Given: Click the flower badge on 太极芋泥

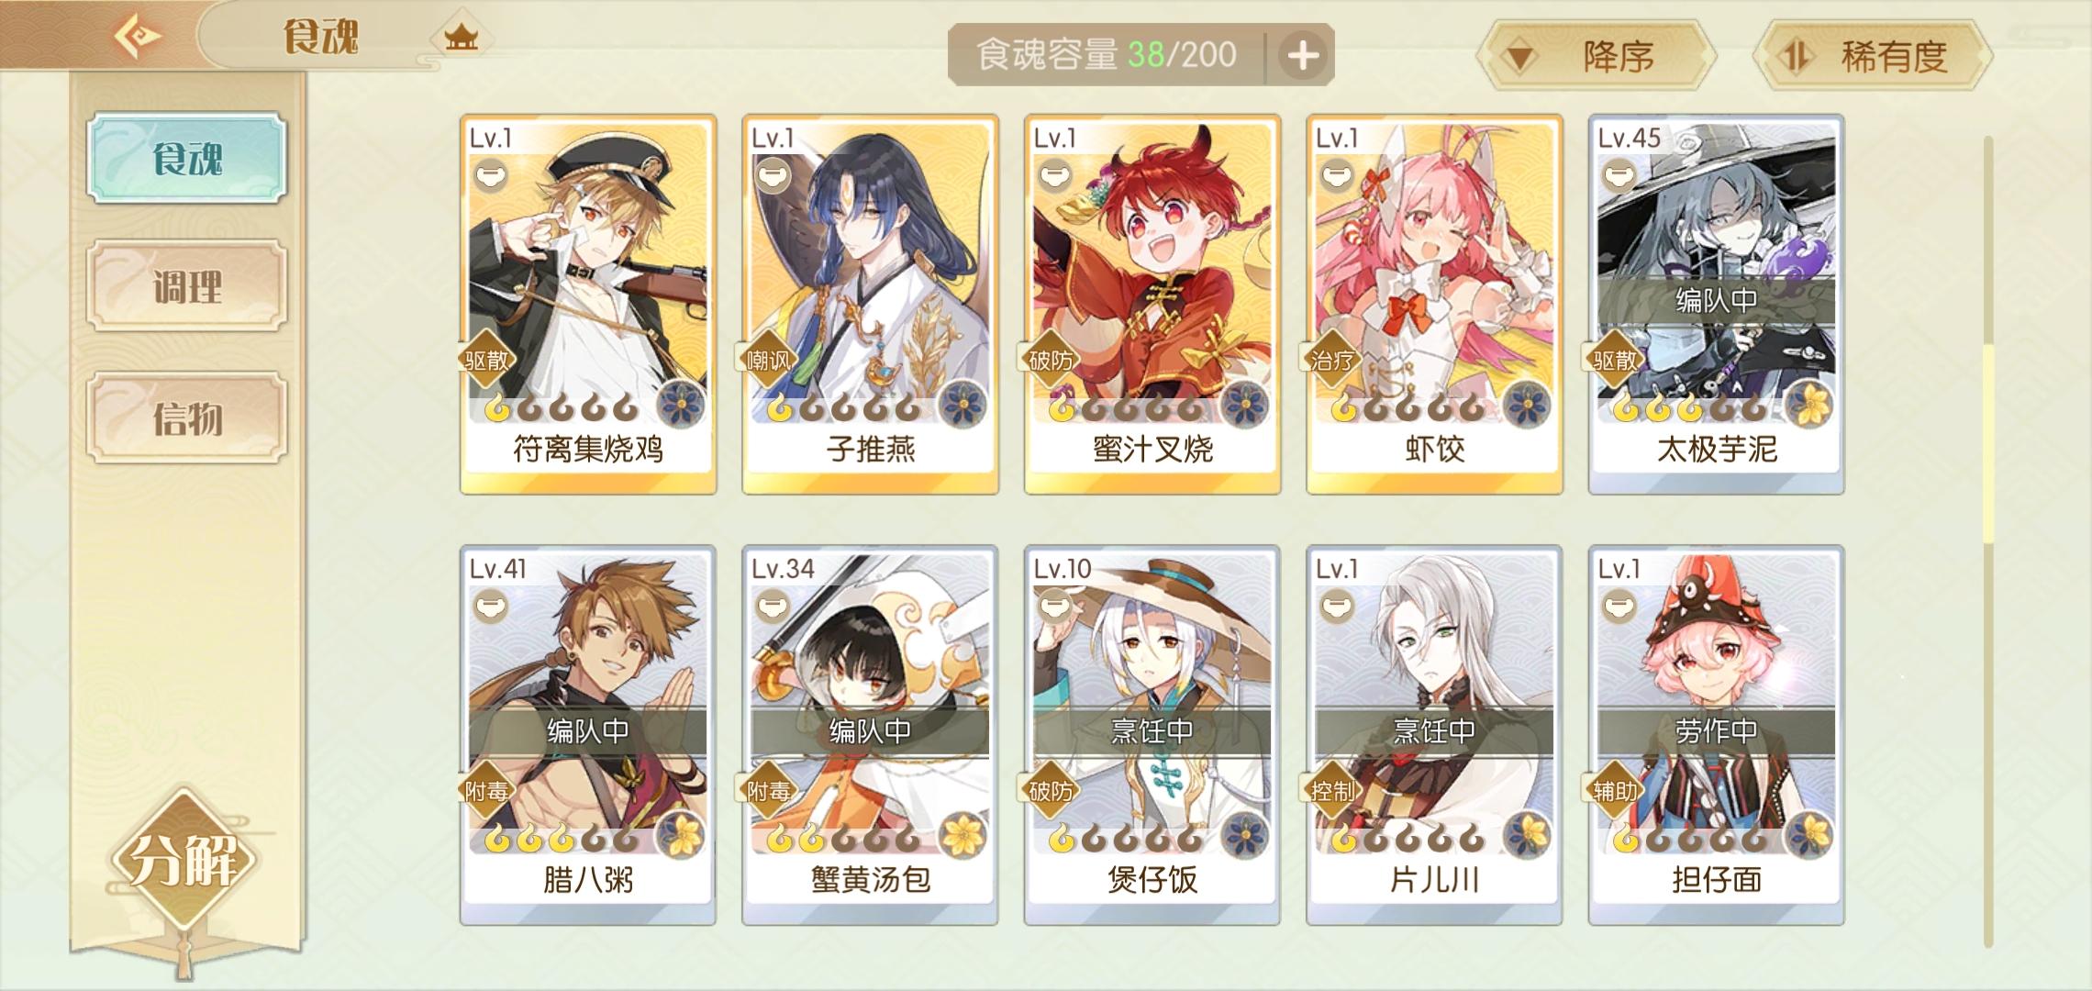Looking at the screenshot, I should [x=1808, y=406].
